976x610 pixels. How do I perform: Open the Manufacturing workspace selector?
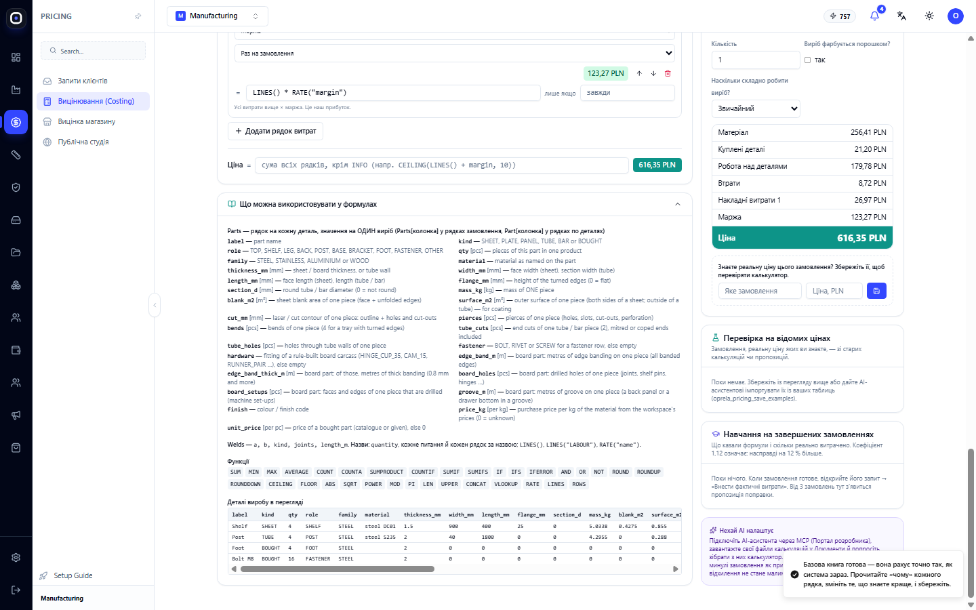218,16
